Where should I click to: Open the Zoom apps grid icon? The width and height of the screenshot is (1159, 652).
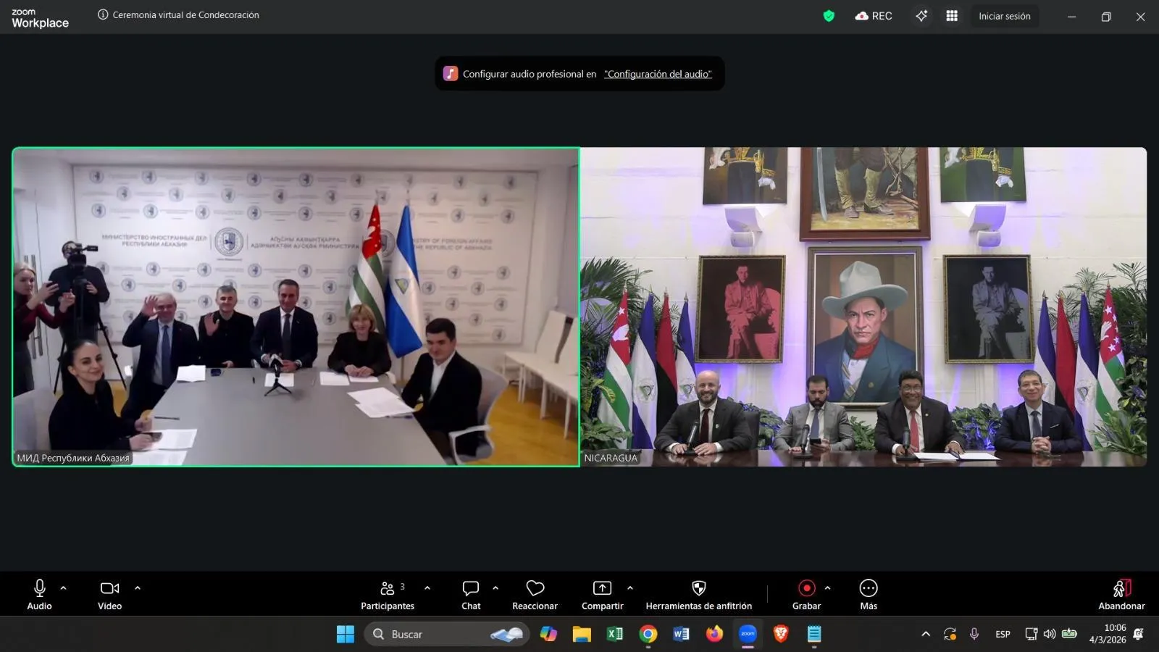click(952, 16)
